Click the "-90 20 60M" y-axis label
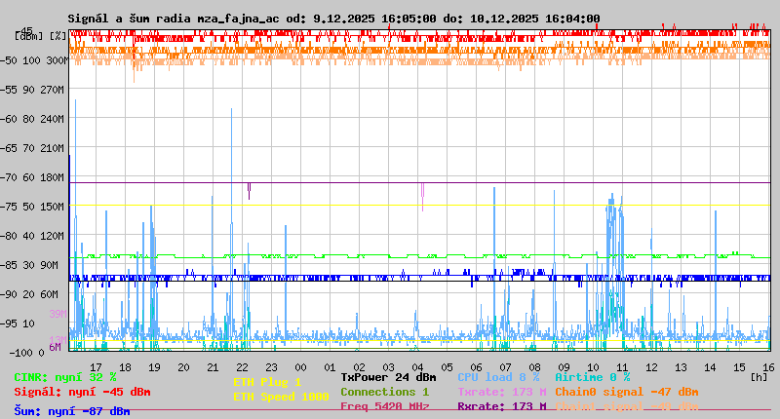 29,294
